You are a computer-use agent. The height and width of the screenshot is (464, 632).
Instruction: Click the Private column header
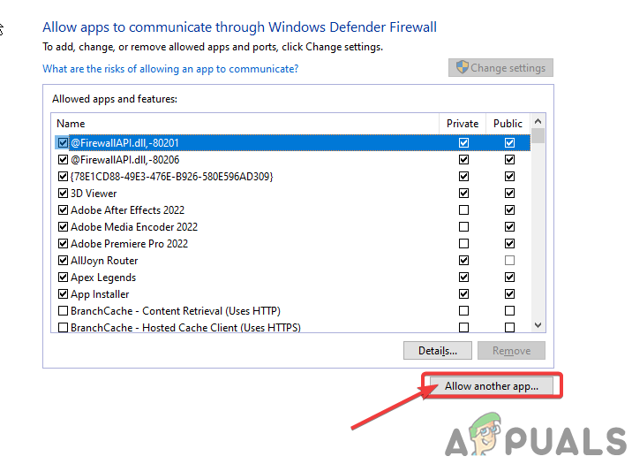click(463, 124)
